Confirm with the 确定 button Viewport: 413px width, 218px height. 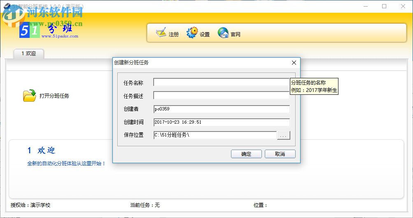click(246, 154)
